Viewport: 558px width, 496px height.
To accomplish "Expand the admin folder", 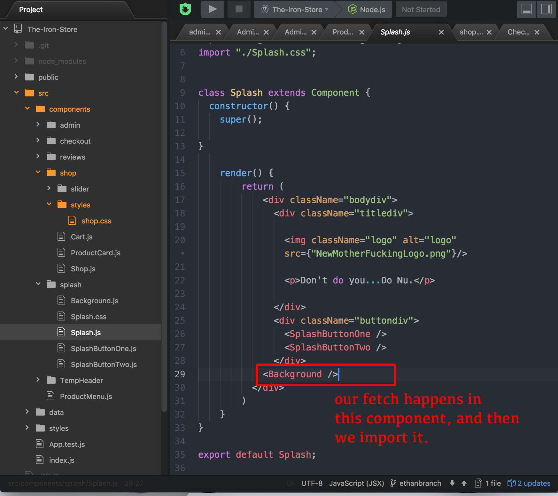I will (38, 124).
